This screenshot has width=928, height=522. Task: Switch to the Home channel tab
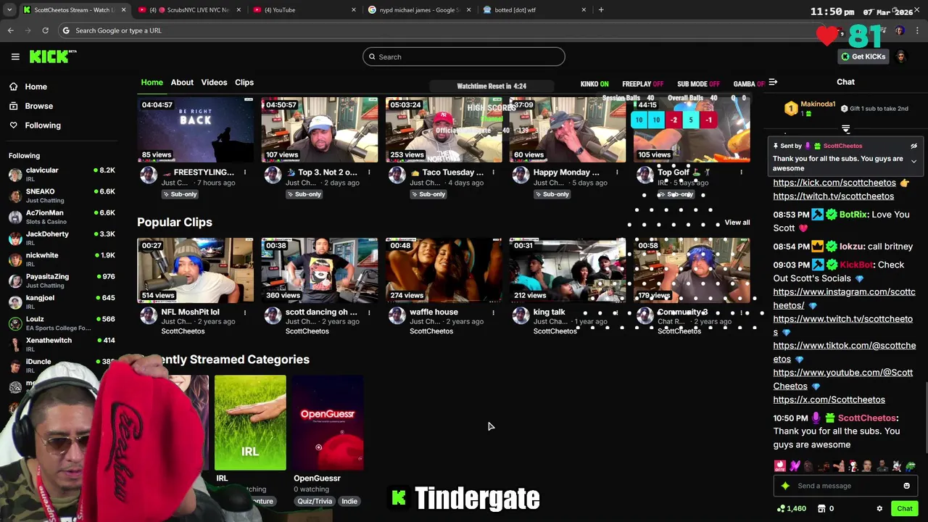coord(152,82)
